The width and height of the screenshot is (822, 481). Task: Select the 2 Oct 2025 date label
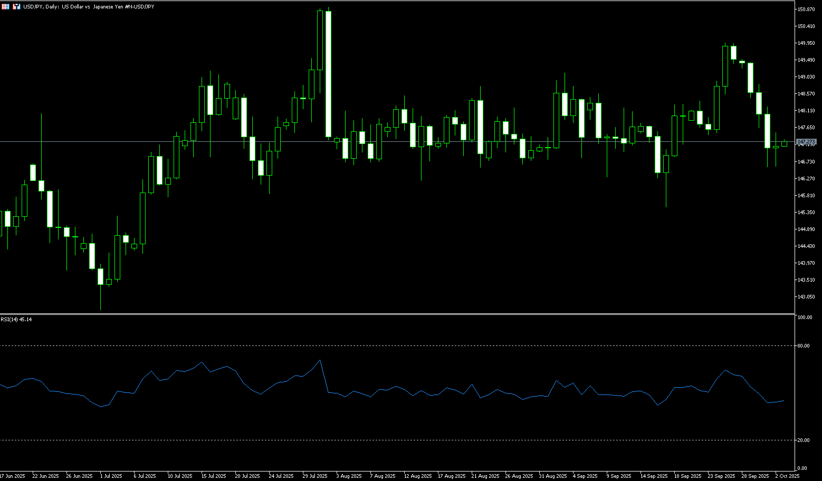click(787, 476)
